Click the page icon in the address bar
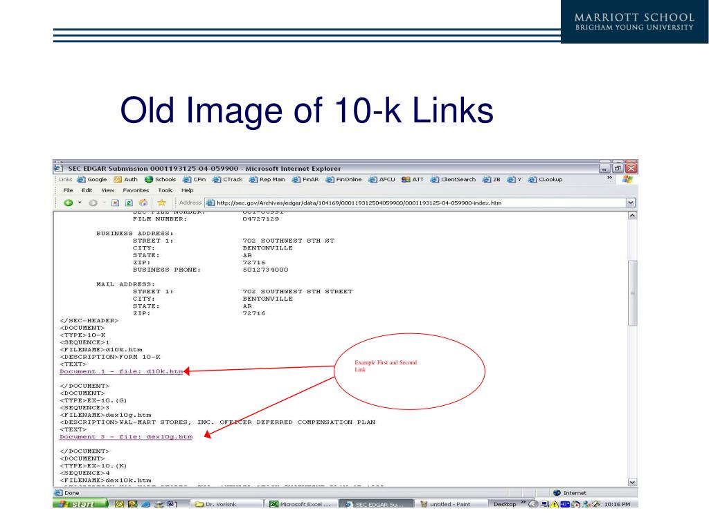Viewport: 709px width, 531px height. point(210,203)
